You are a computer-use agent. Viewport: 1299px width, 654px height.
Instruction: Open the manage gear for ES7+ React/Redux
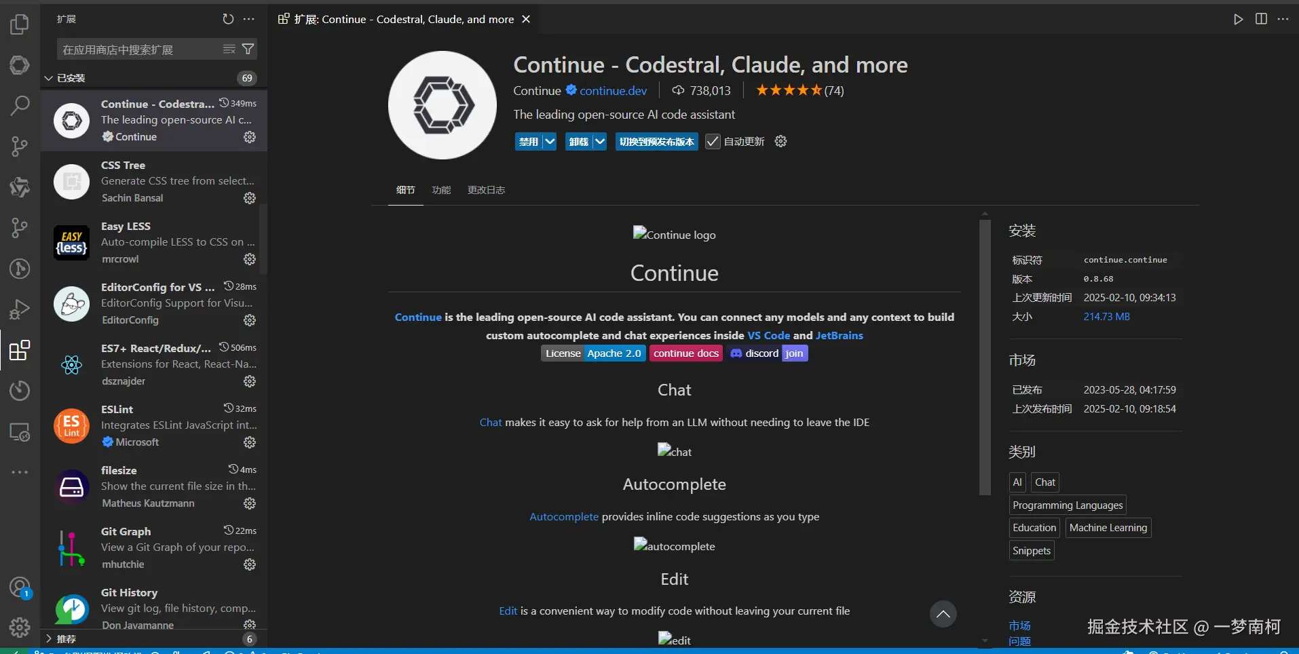click(x=250, y=381)
